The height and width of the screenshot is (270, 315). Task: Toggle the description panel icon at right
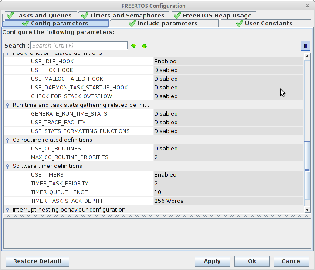(x=305, y=46)
